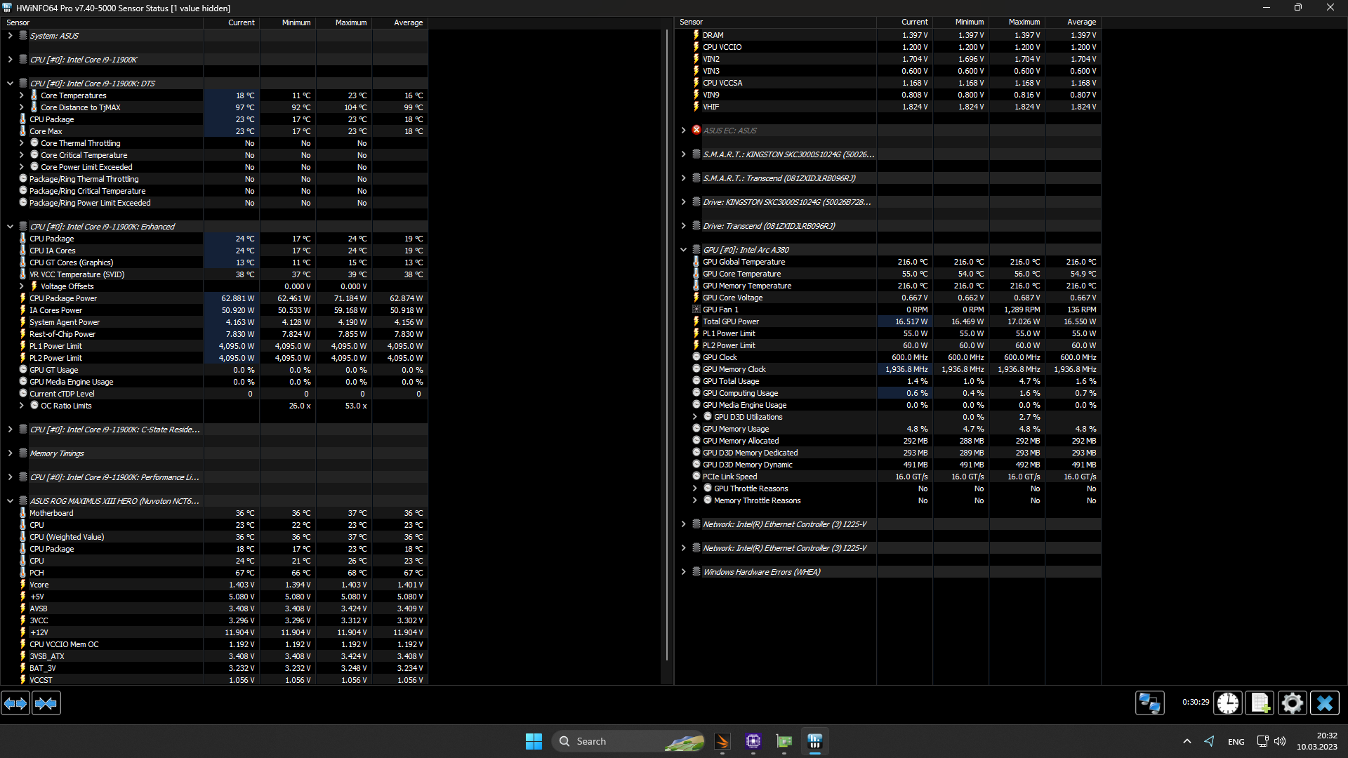Collapse the CPU DTS sensor group
Image resolution: width=1348 pixels, height=758 pixels.
pos(10,84)
